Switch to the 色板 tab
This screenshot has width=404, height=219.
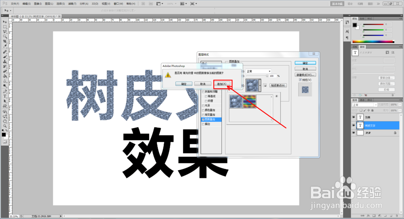click(362, 19)
